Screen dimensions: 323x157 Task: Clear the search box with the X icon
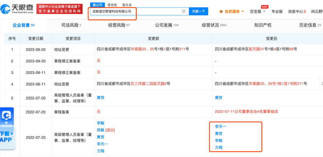tap(184, 11)
